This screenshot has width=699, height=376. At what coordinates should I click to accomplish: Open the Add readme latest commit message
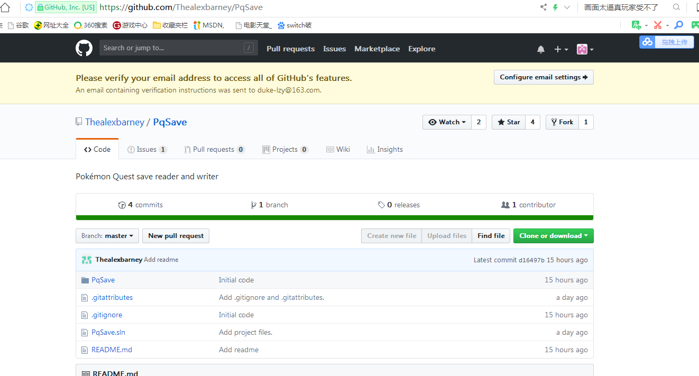161,260
